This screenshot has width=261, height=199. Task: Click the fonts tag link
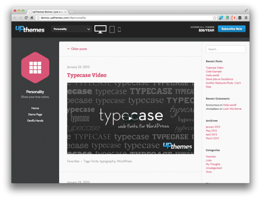tap(95, 161)
